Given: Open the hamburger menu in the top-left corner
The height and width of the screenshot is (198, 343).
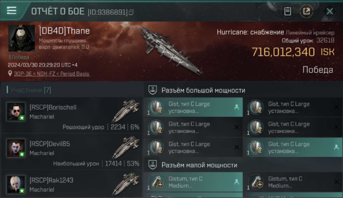Looking at the screenshot, I should click(12, 11).
